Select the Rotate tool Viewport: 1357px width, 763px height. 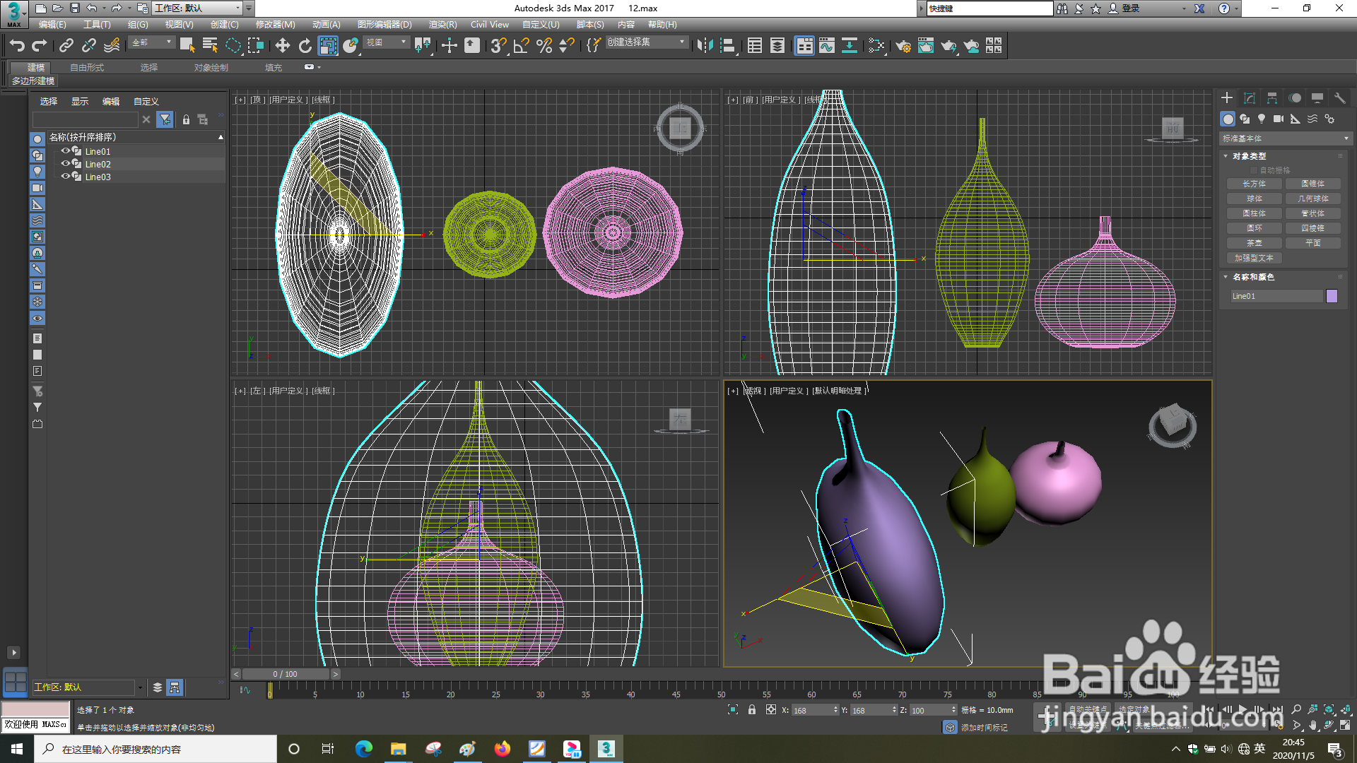(305, 46)
